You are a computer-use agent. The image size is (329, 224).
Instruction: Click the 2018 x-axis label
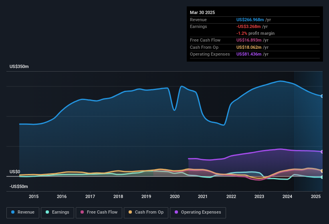[118, 196]
